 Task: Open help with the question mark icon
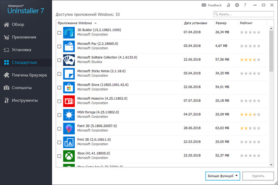pos(245,5)
